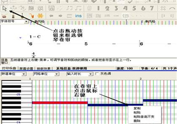Switch to the 屏幕设置 tab

[x=26, y=68]
